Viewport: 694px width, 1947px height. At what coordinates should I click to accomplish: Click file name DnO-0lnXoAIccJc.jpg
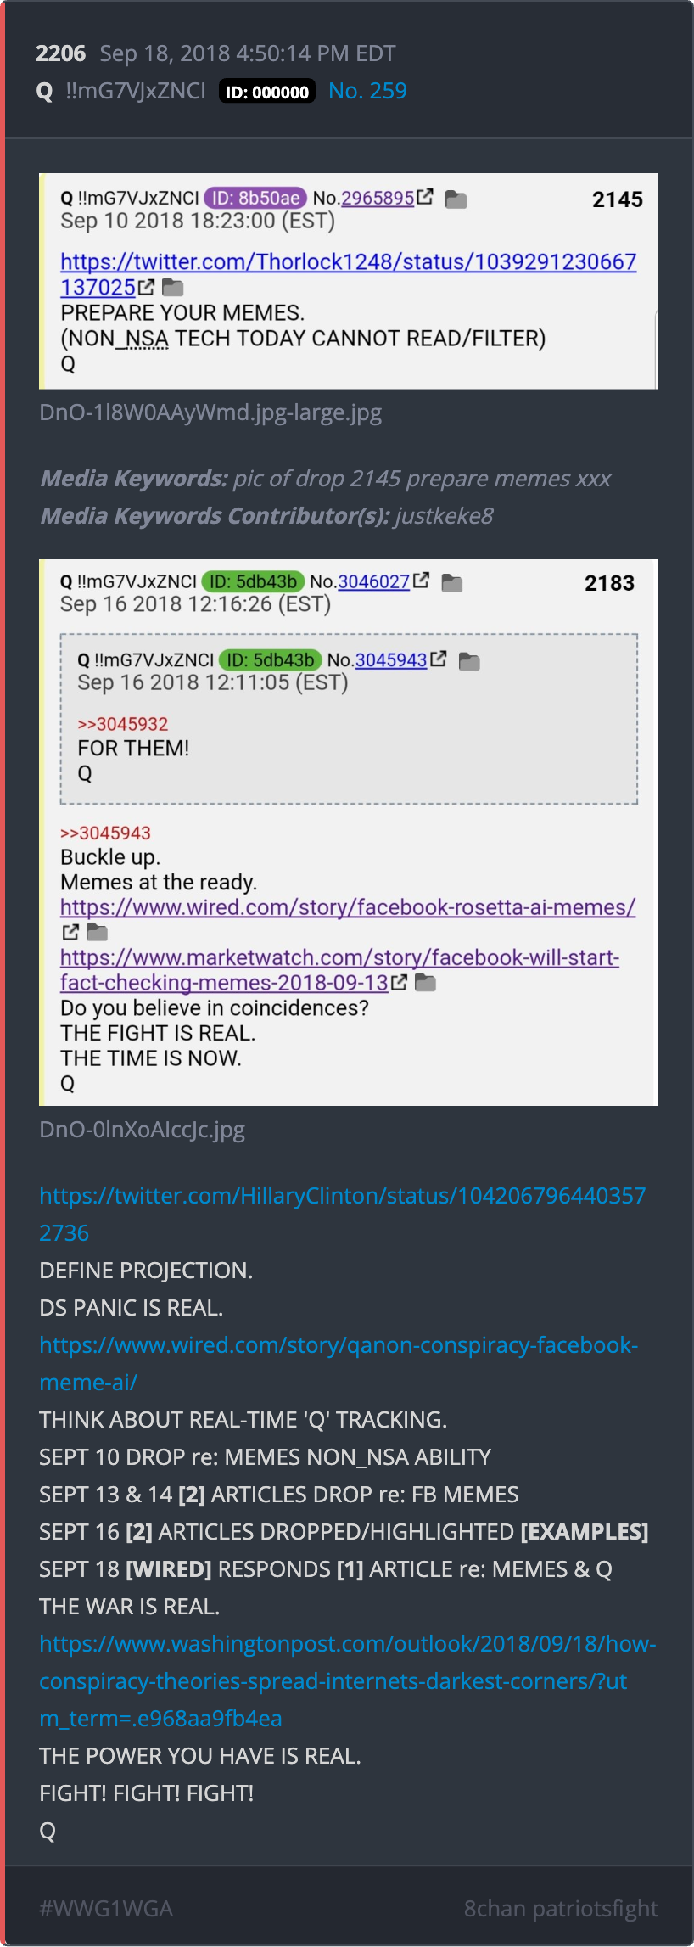pyautogui.click(x=143, y=1130)
